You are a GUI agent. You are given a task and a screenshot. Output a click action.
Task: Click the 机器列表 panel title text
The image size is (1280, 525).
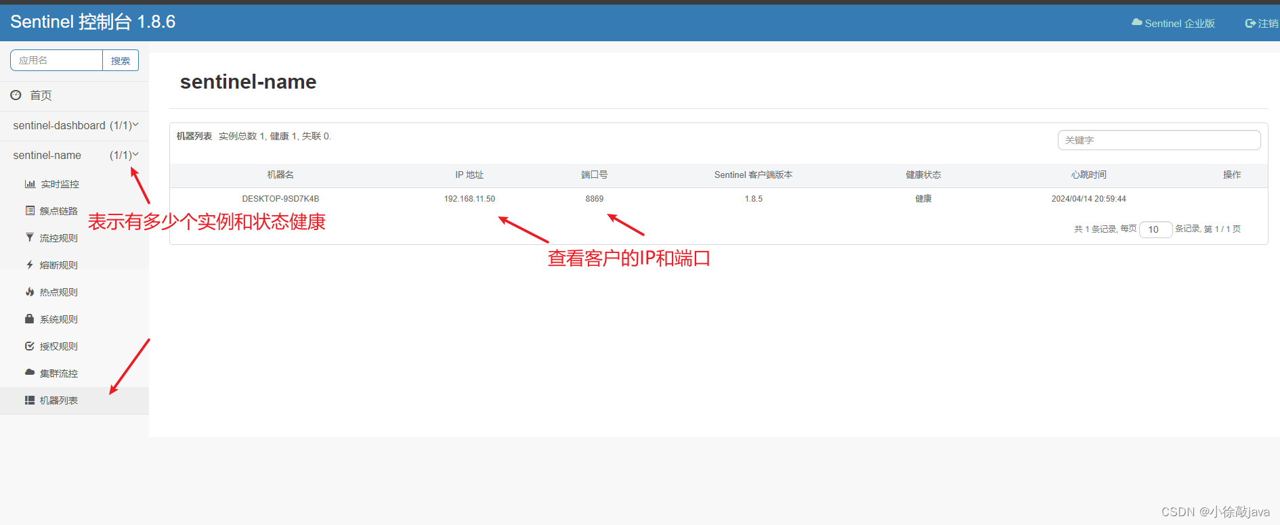pos(194,136)
